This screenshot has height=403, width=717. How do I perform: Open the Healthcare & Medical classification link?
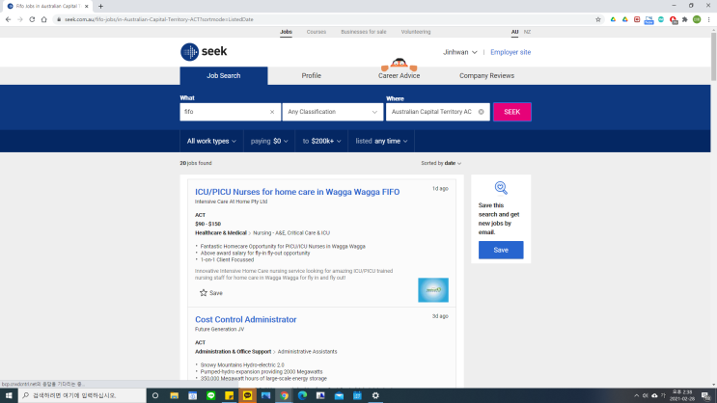[221, 233]
